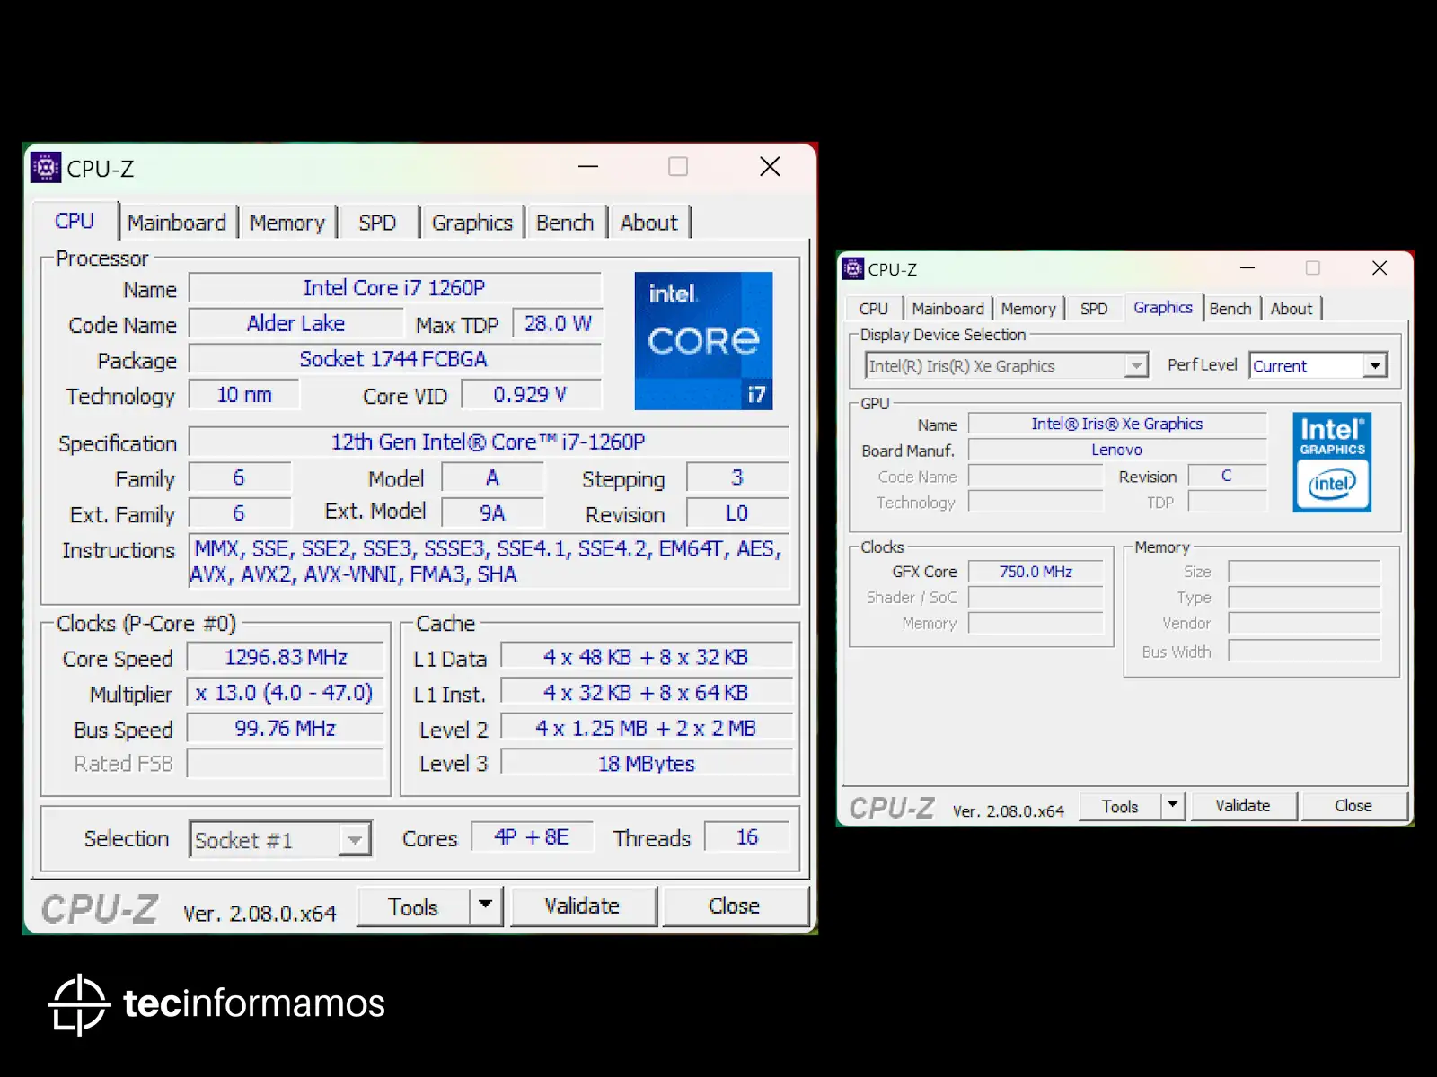Select the Graphics tab in the small window
This screenshot has height=1077, width=1437.
(1163, 307)
